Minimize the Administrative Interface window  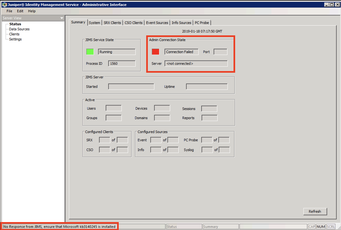327,5
